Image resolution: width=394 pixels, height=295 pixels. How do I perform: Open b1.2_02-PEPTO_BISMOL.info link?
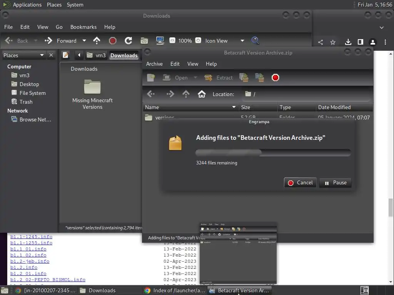point(48,280)
